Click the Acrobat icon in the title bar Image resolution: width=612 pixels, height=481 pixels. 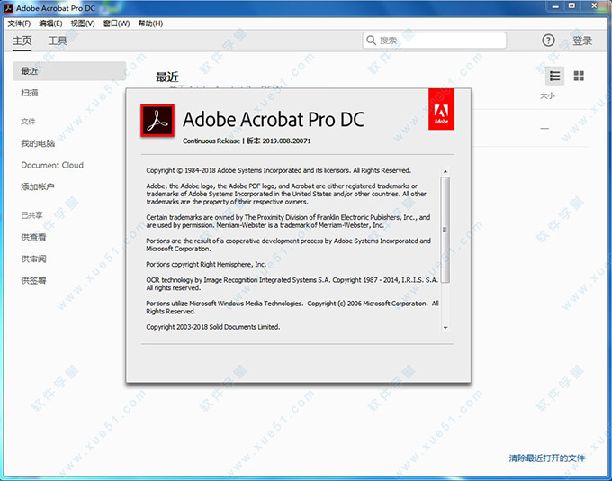8,8
